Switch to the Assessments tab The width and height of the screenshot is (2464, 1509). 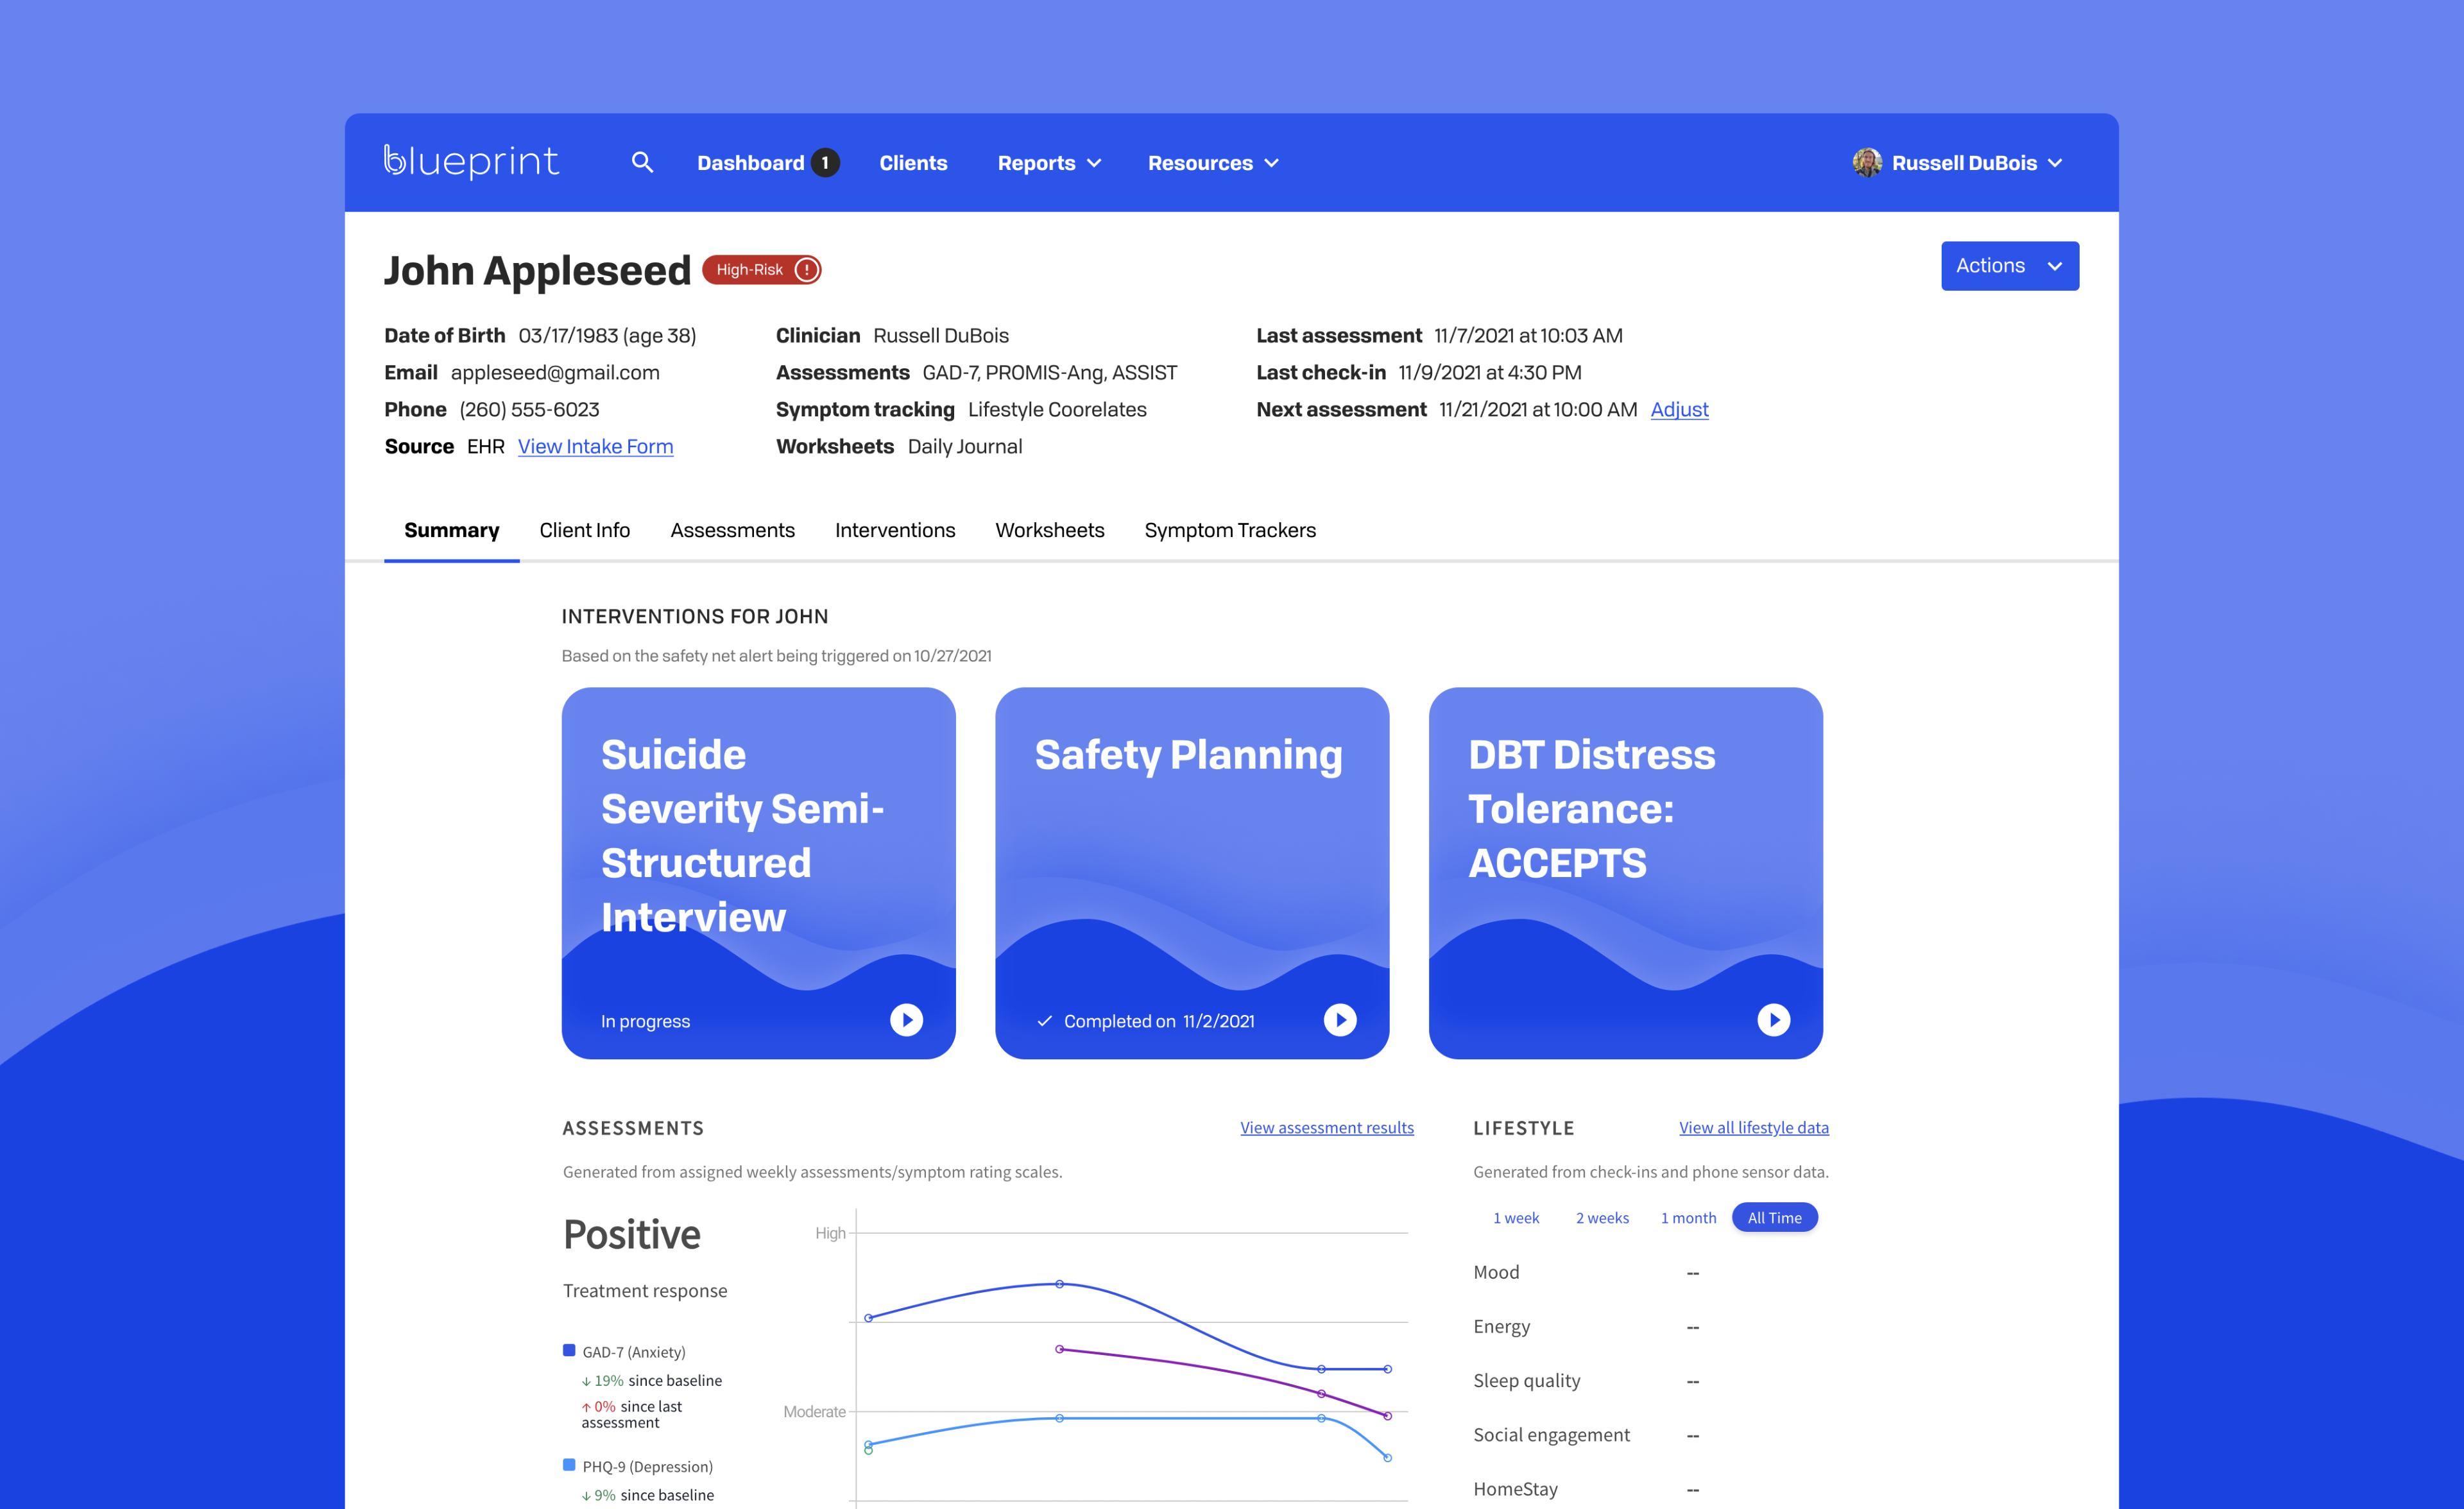(732, 530)
